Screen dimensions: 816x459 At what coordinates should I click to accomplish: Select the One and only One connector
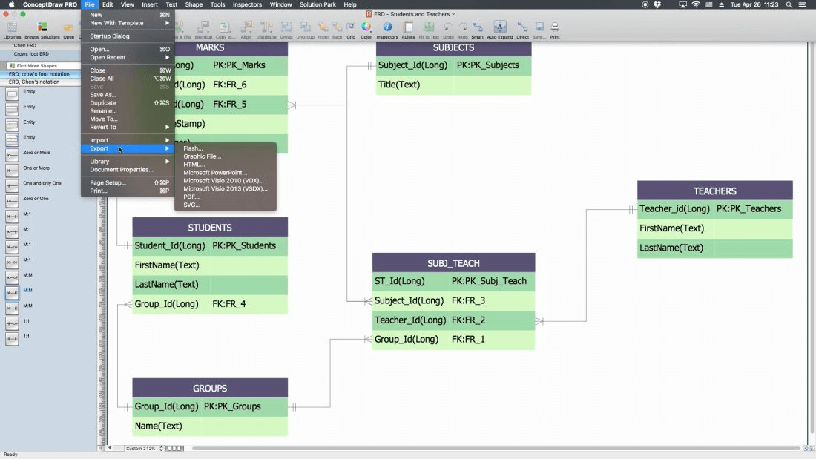pyautogui.click(x=12, y=185)
